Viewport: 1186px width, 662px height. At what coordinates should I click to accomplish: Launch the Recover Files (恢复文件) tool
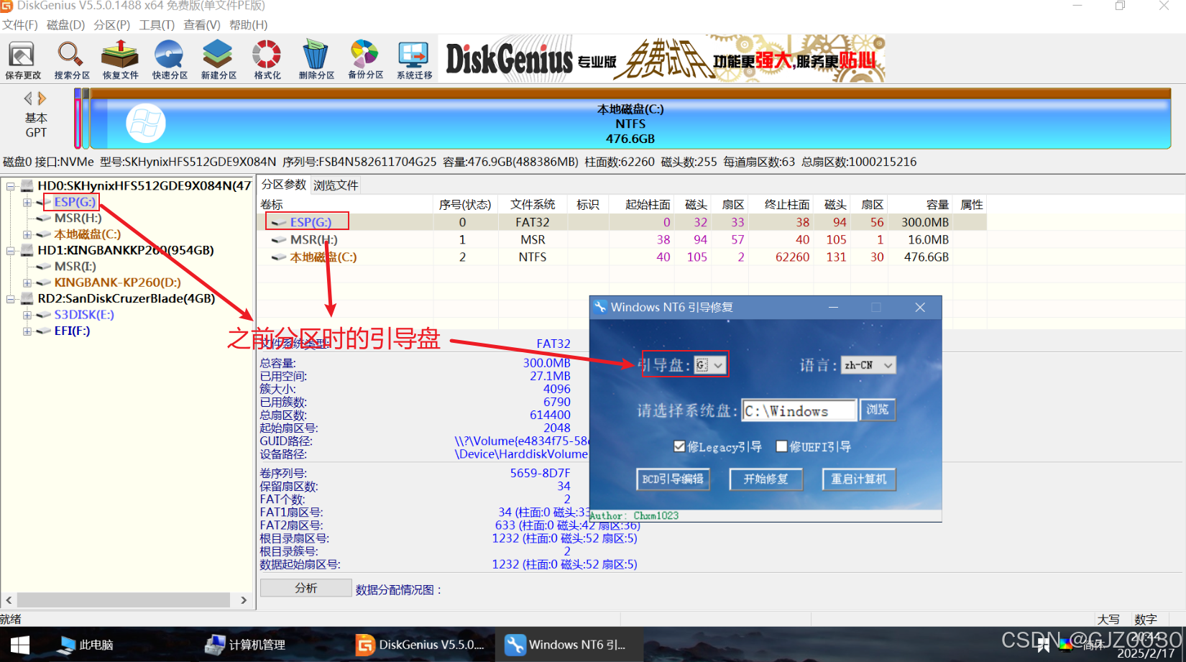[x=120, y=60]
